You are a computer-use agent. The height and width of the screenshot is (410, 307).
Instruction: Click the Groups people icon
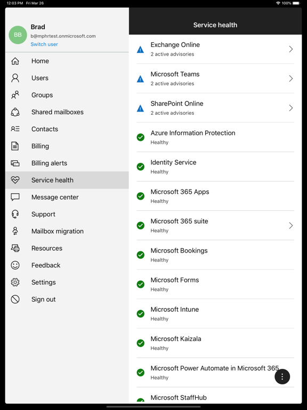point(15,95)
